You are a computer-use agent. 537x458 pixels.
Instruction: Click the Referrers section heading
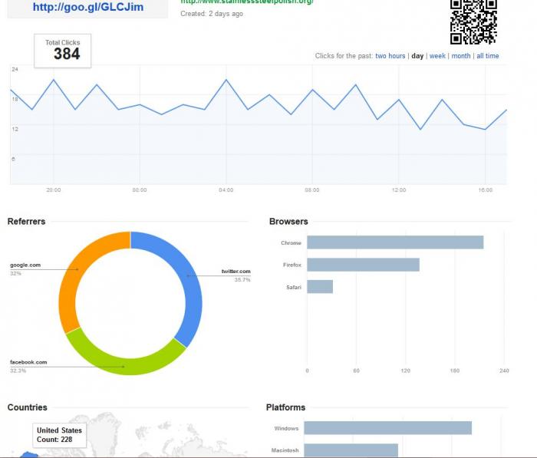click(x=26, y=222)
